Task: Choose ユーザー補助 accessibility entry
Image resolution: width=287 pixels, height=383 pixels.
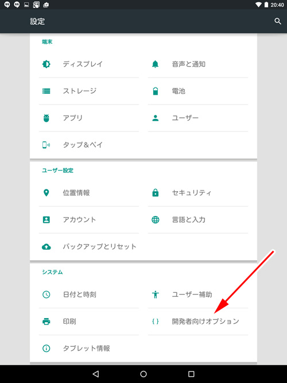Action: (198, 295)
